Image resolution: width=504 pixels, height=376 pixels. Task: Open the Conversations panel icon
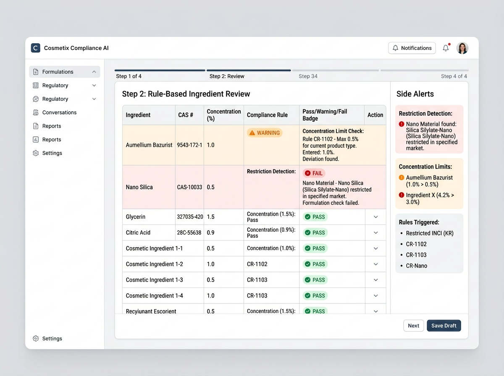(x=37, y=112)
